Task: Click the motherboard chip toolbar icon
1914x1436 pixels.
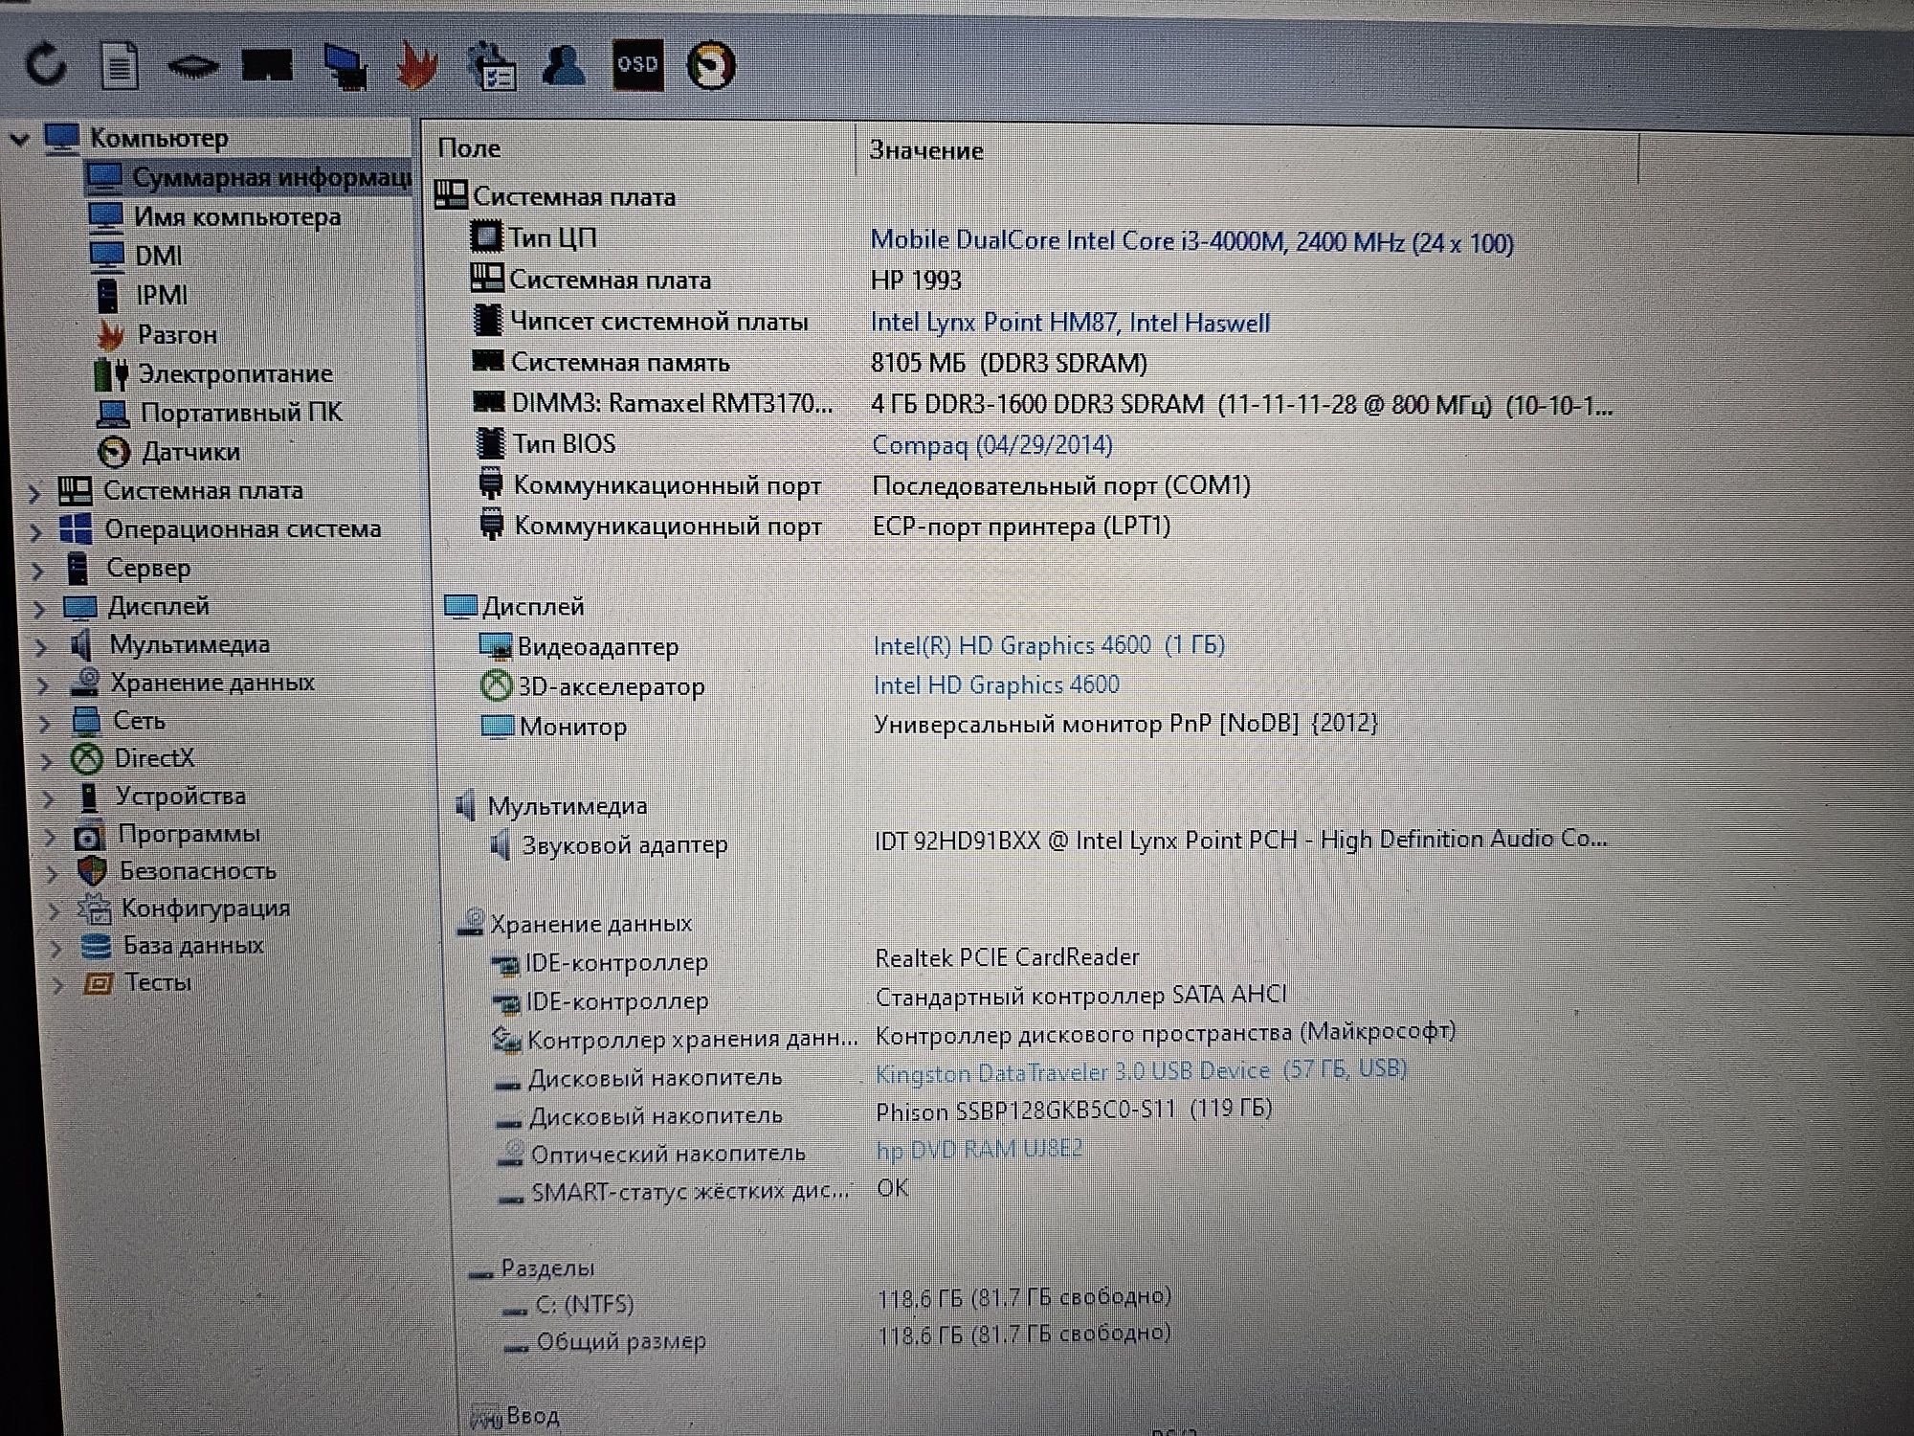Action: pyautogui.click(x=193, y=67)
